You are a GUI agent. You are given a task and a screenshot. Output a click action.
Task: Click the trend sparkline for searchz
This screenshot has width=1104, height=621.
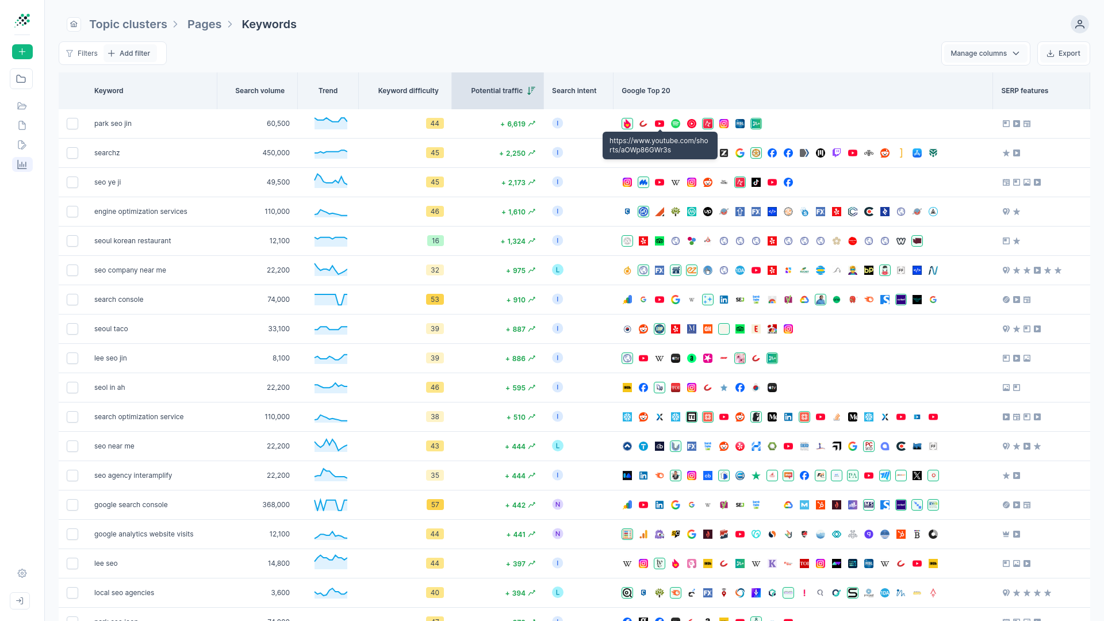[x=331, y=153]
